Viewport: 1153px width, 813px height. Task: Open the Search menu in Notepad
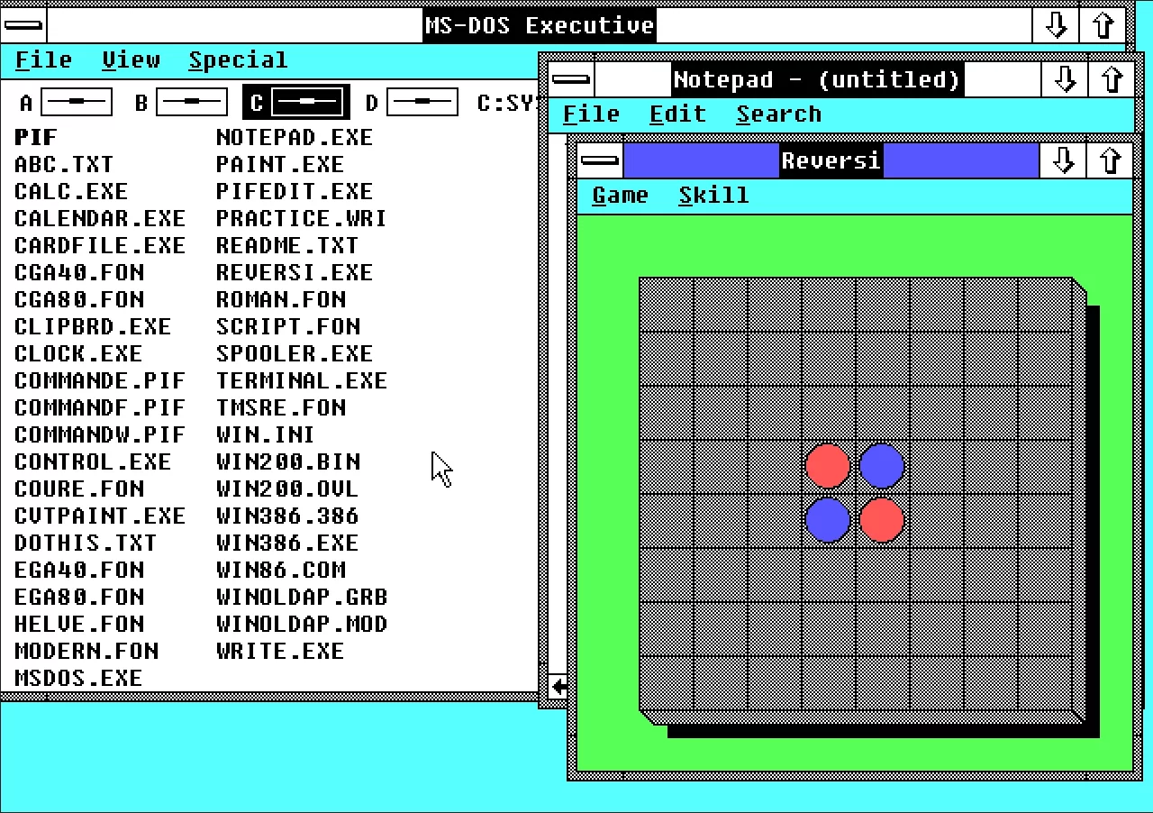(779, 114)
